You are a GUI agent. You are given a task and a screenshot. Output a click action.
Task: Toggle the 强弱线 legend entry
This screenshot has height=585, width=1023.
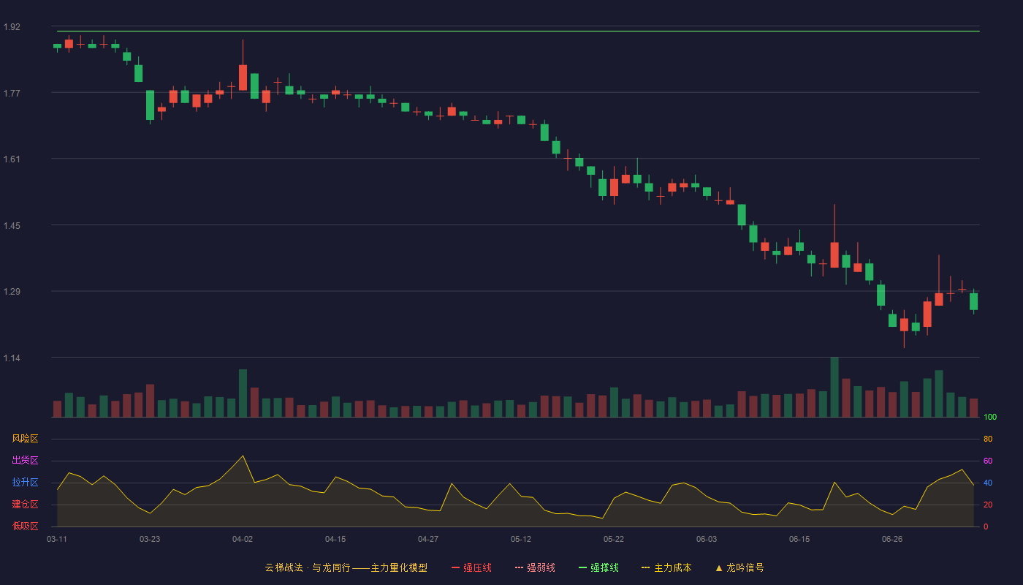click(x=535, y=567)
